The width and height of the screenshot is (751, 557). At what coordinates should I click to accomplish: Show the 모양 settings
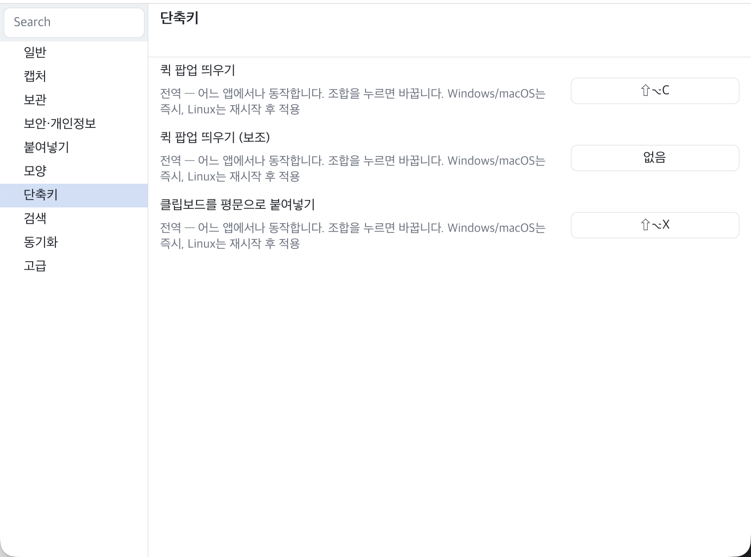coord(74,171)
